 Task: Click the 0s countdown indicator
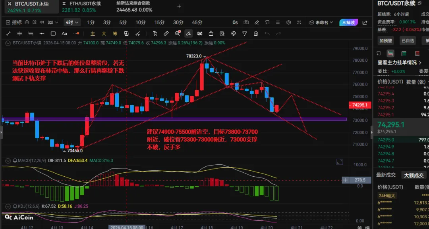[235, 22]
